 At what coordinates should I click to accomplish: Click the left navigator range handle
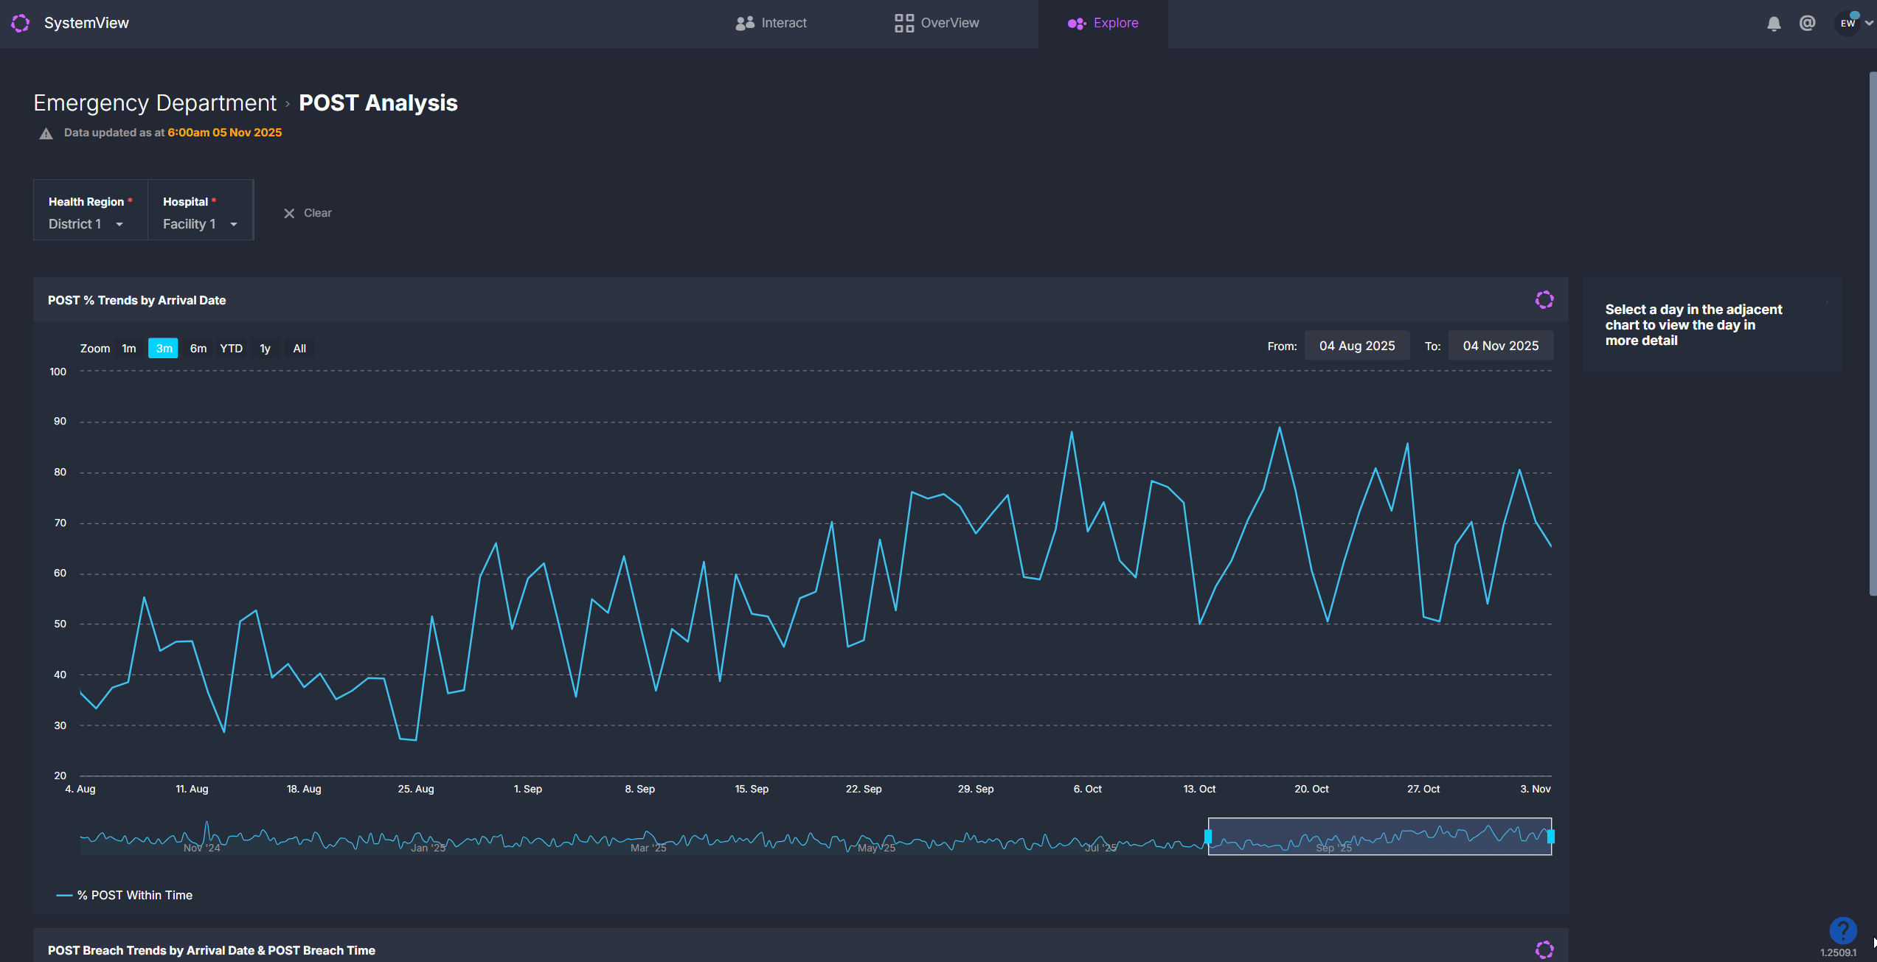(x=1208, y=836)
